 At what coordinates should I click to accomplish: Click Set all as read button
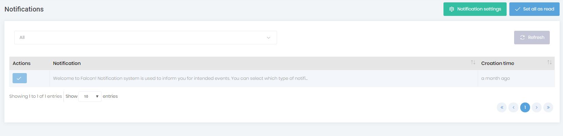[534, 9]
